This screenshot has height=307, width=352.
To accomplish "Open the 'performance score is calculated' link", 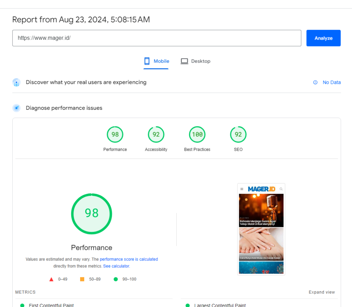I will click(x=129, y=259).
